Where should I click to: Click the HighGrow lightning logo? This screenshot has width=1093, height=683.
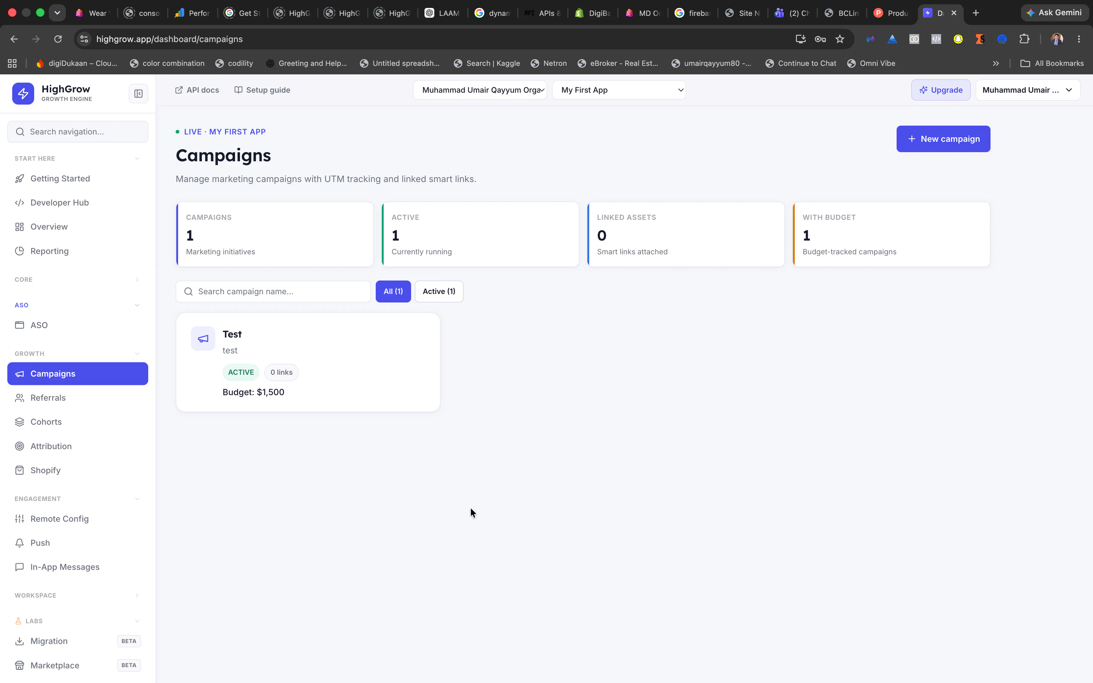[23, 94]
